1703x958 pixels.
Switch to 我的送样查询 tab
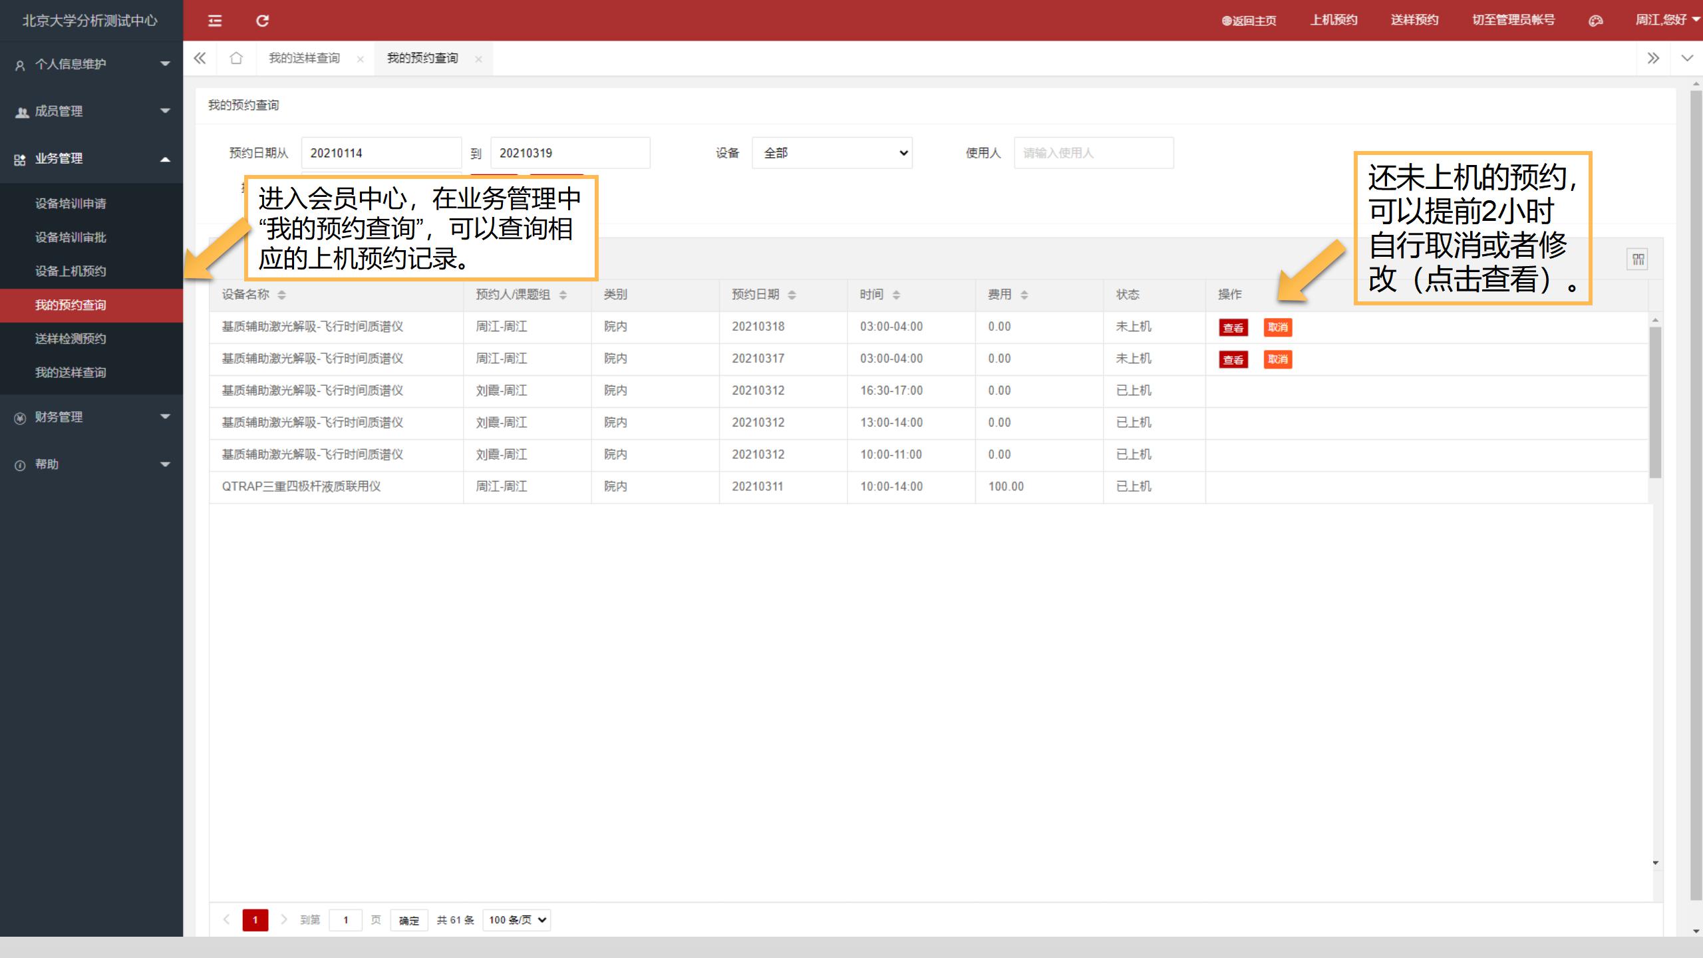pos(304,59)
